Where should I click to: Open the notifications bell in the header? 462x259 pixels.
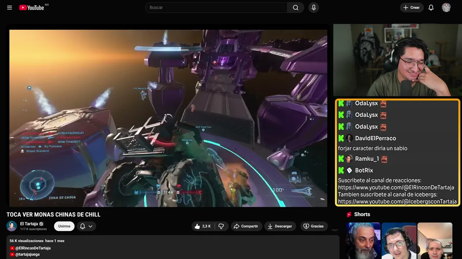(x=431, y=8)
